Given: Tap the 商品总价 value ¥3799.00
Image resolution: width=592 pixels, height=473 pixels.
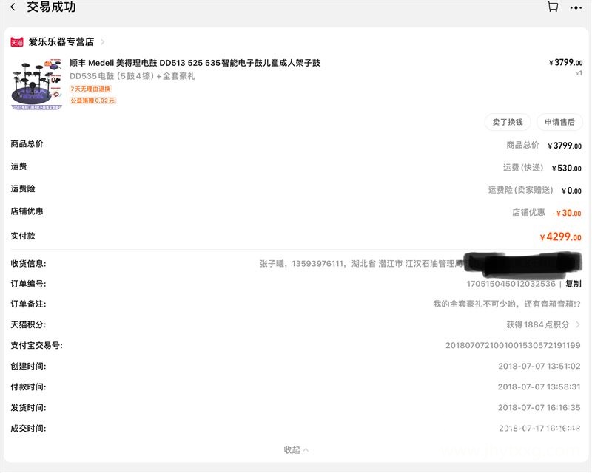Looking at the screenshot, I should pos(565,145).
